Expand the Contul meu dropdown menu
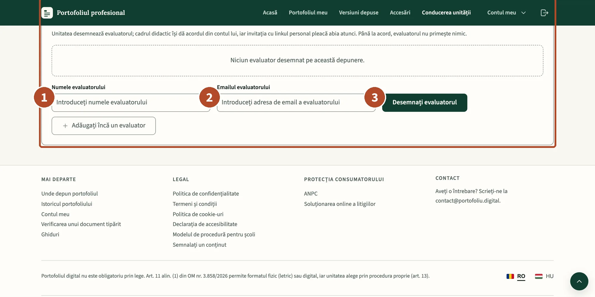The height and width of the screenshot is (297, 595). click(x=506, y=13)
